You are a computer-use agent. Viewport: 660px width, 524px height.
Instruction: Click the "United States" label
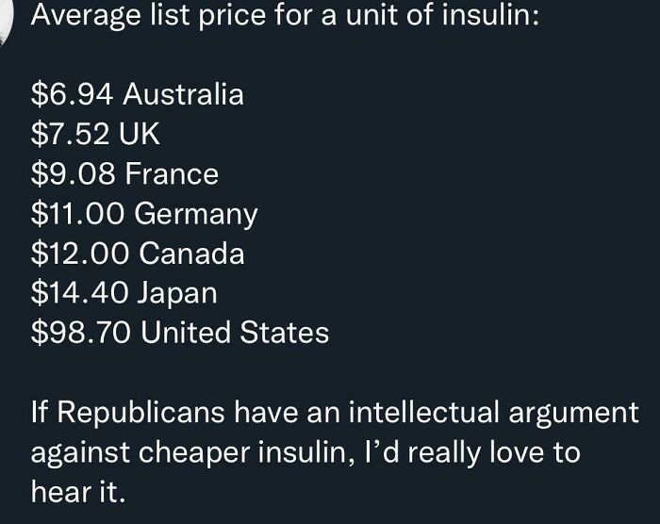[x=234, y=333]
